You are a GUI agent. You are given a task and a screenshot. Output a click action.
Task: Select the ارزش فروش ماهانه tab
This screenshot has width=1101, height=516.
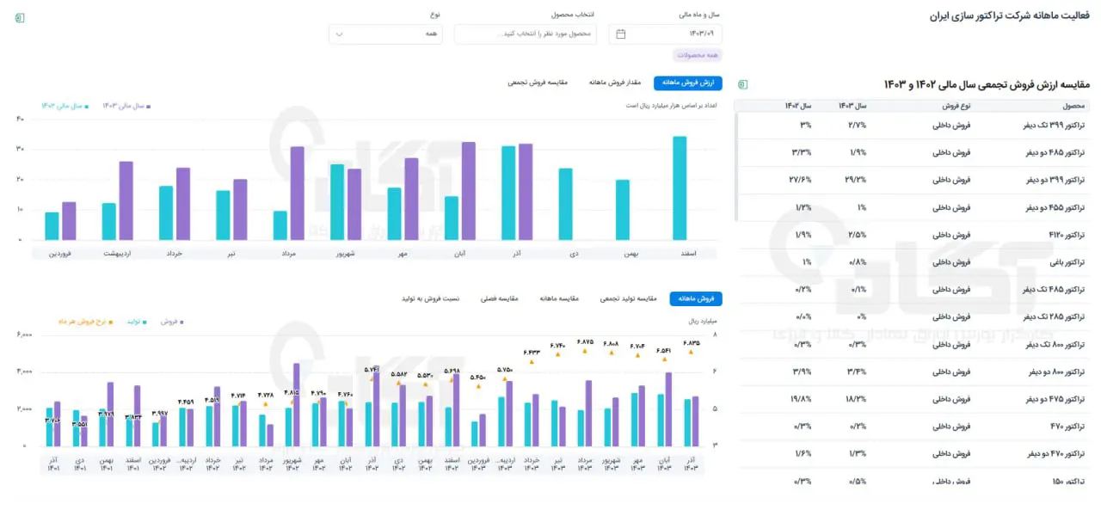tap(688, 83)
